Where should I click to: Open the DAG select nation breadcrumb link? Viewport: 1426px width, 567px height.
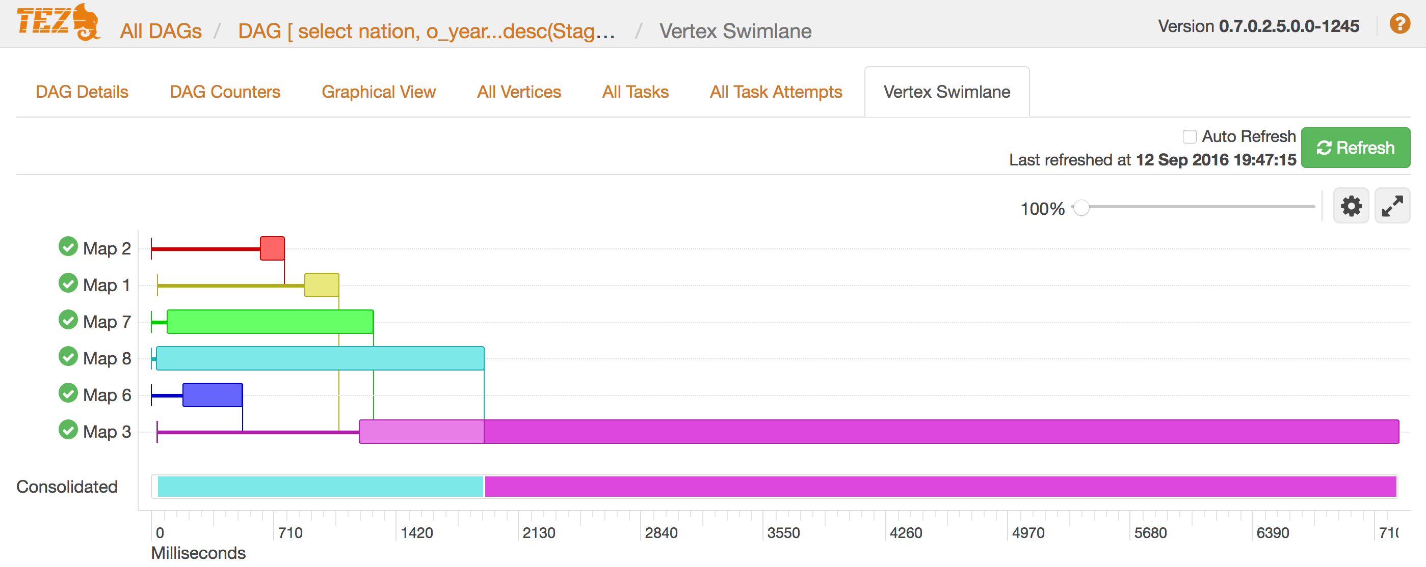coord(426,32)
